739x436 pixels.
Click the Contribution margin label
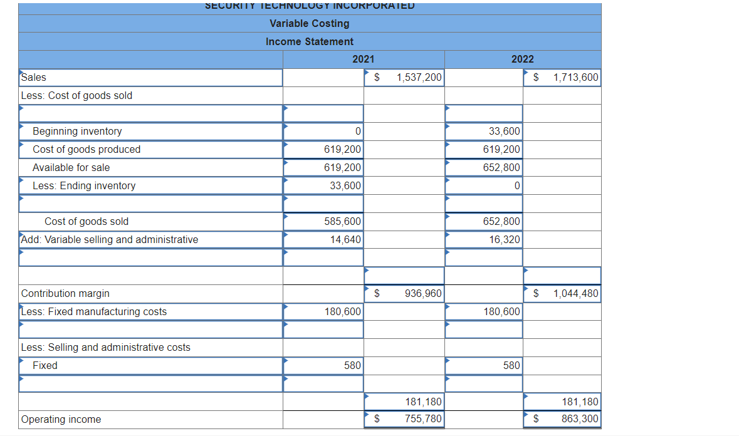[66, 294]
